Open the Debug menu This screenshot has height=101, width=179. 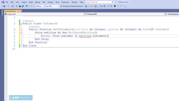tap(37, 2)
